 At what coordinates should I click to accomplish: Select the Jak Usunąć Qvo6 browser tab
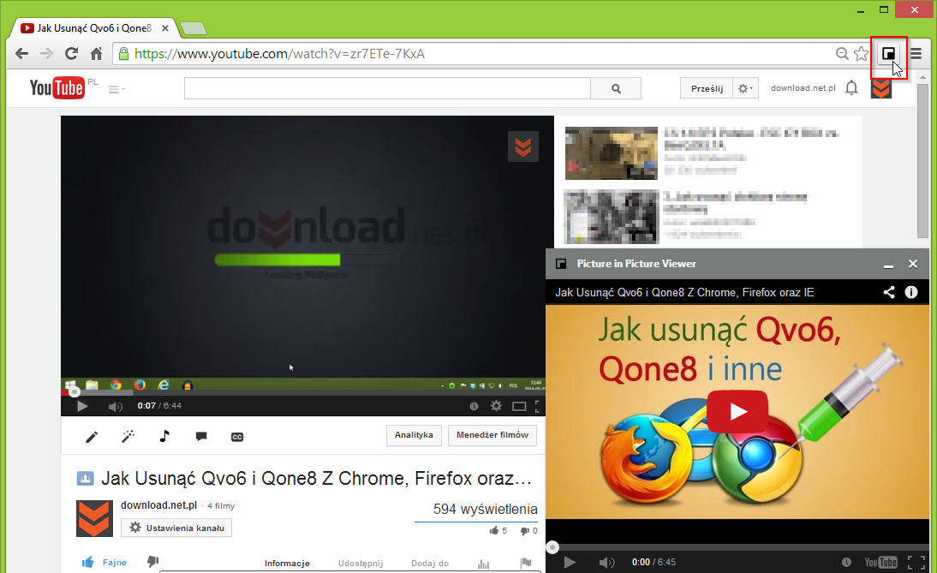tap(94, 28)
